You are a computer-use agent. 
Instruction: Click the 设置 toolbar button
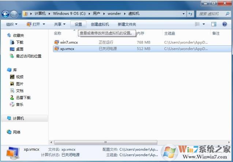[x=78, y=24]
